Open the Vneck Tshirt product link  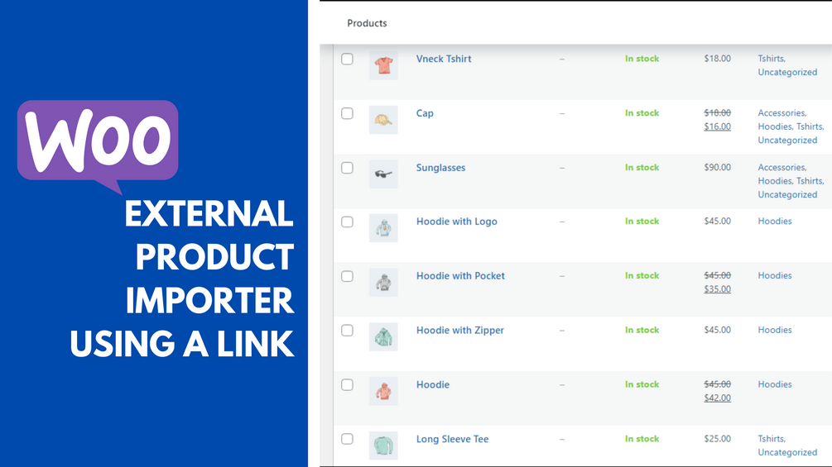(x=444, y=59)
